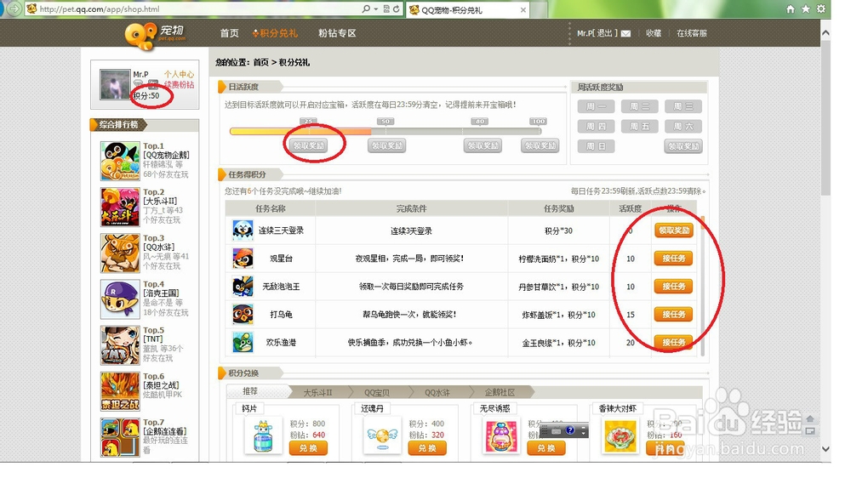Open the 收藏 link in header
Screen dimensions: 851x478
pyautogui.click(x=654, y=33)
